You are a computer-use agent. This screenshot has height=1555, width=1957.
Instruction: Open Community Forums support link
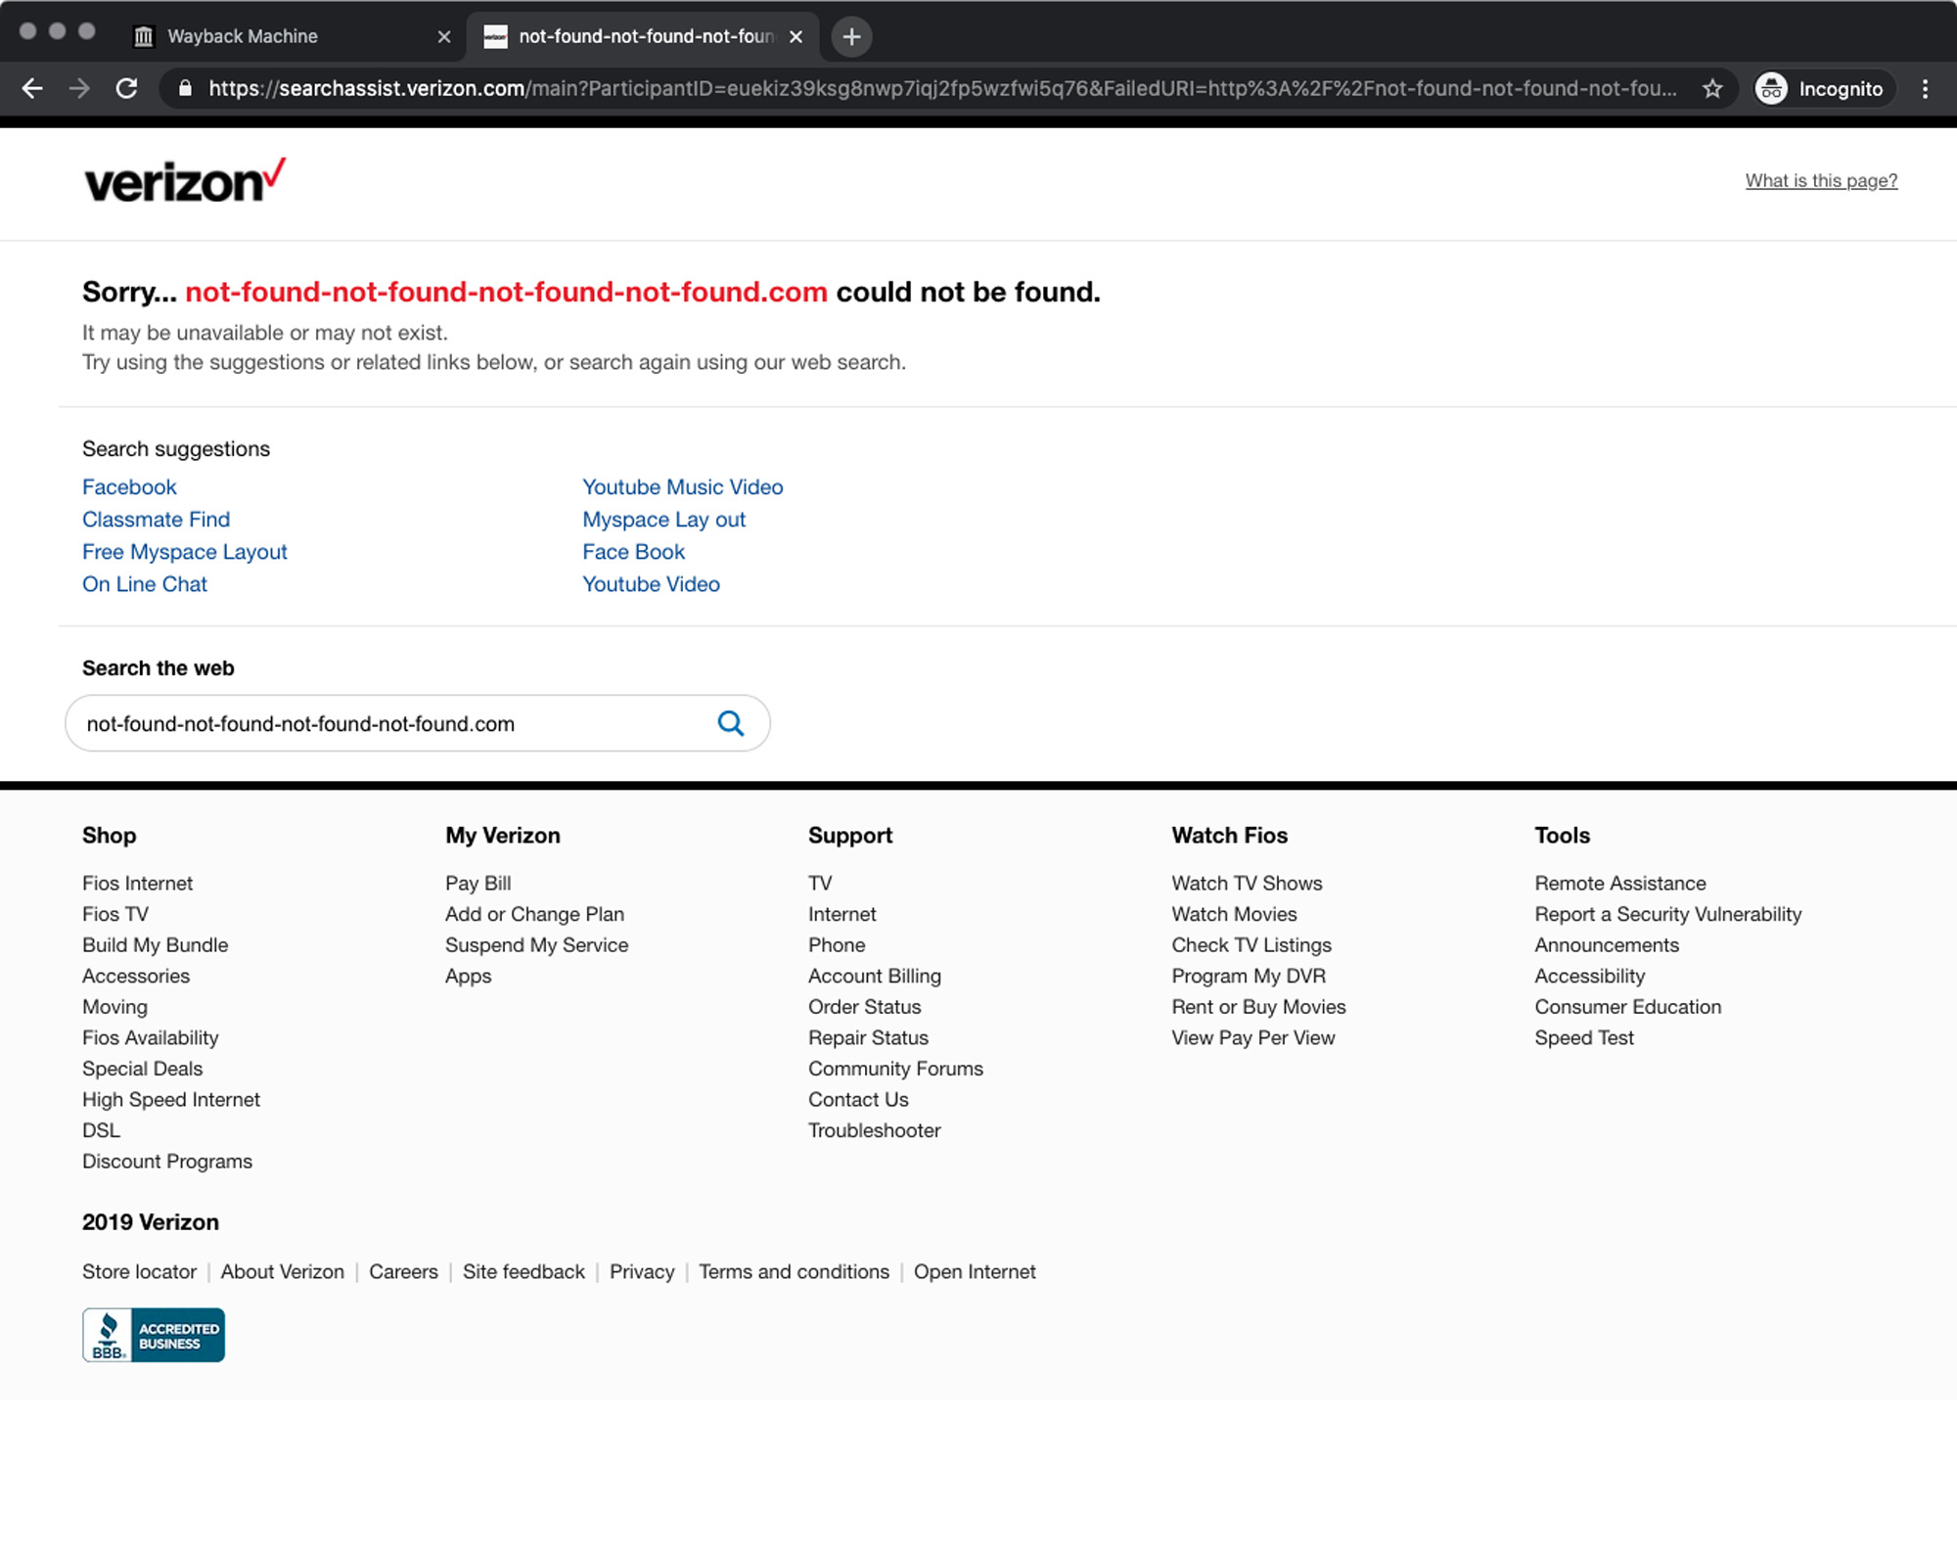894,1069
